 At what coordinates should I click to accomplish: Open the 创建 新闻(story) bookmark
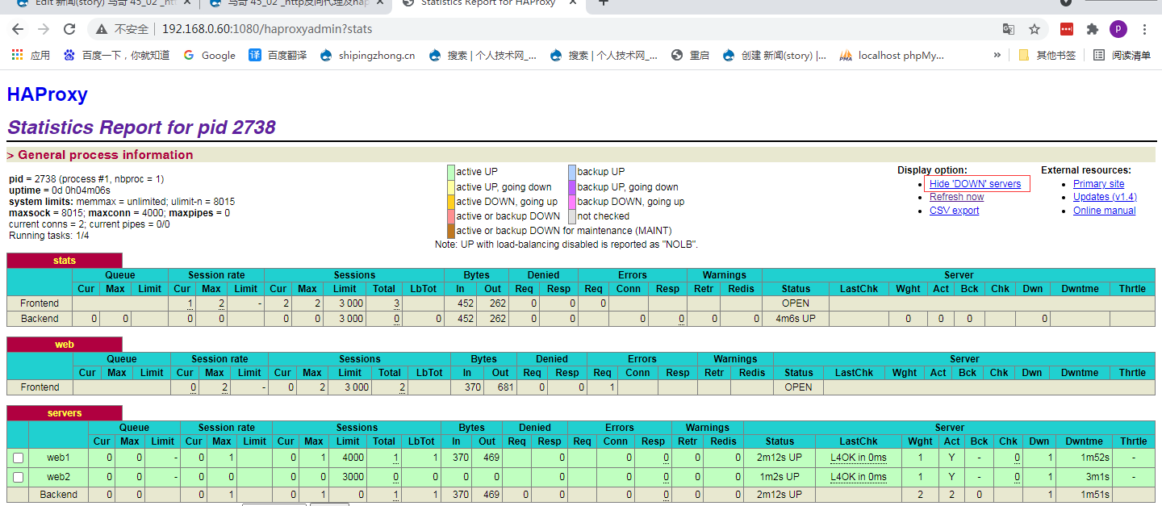click(x=775, y=56)
